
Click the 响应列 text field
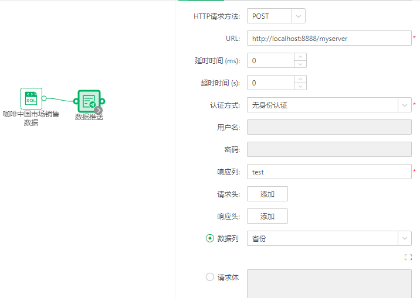[x=328, y=172]
